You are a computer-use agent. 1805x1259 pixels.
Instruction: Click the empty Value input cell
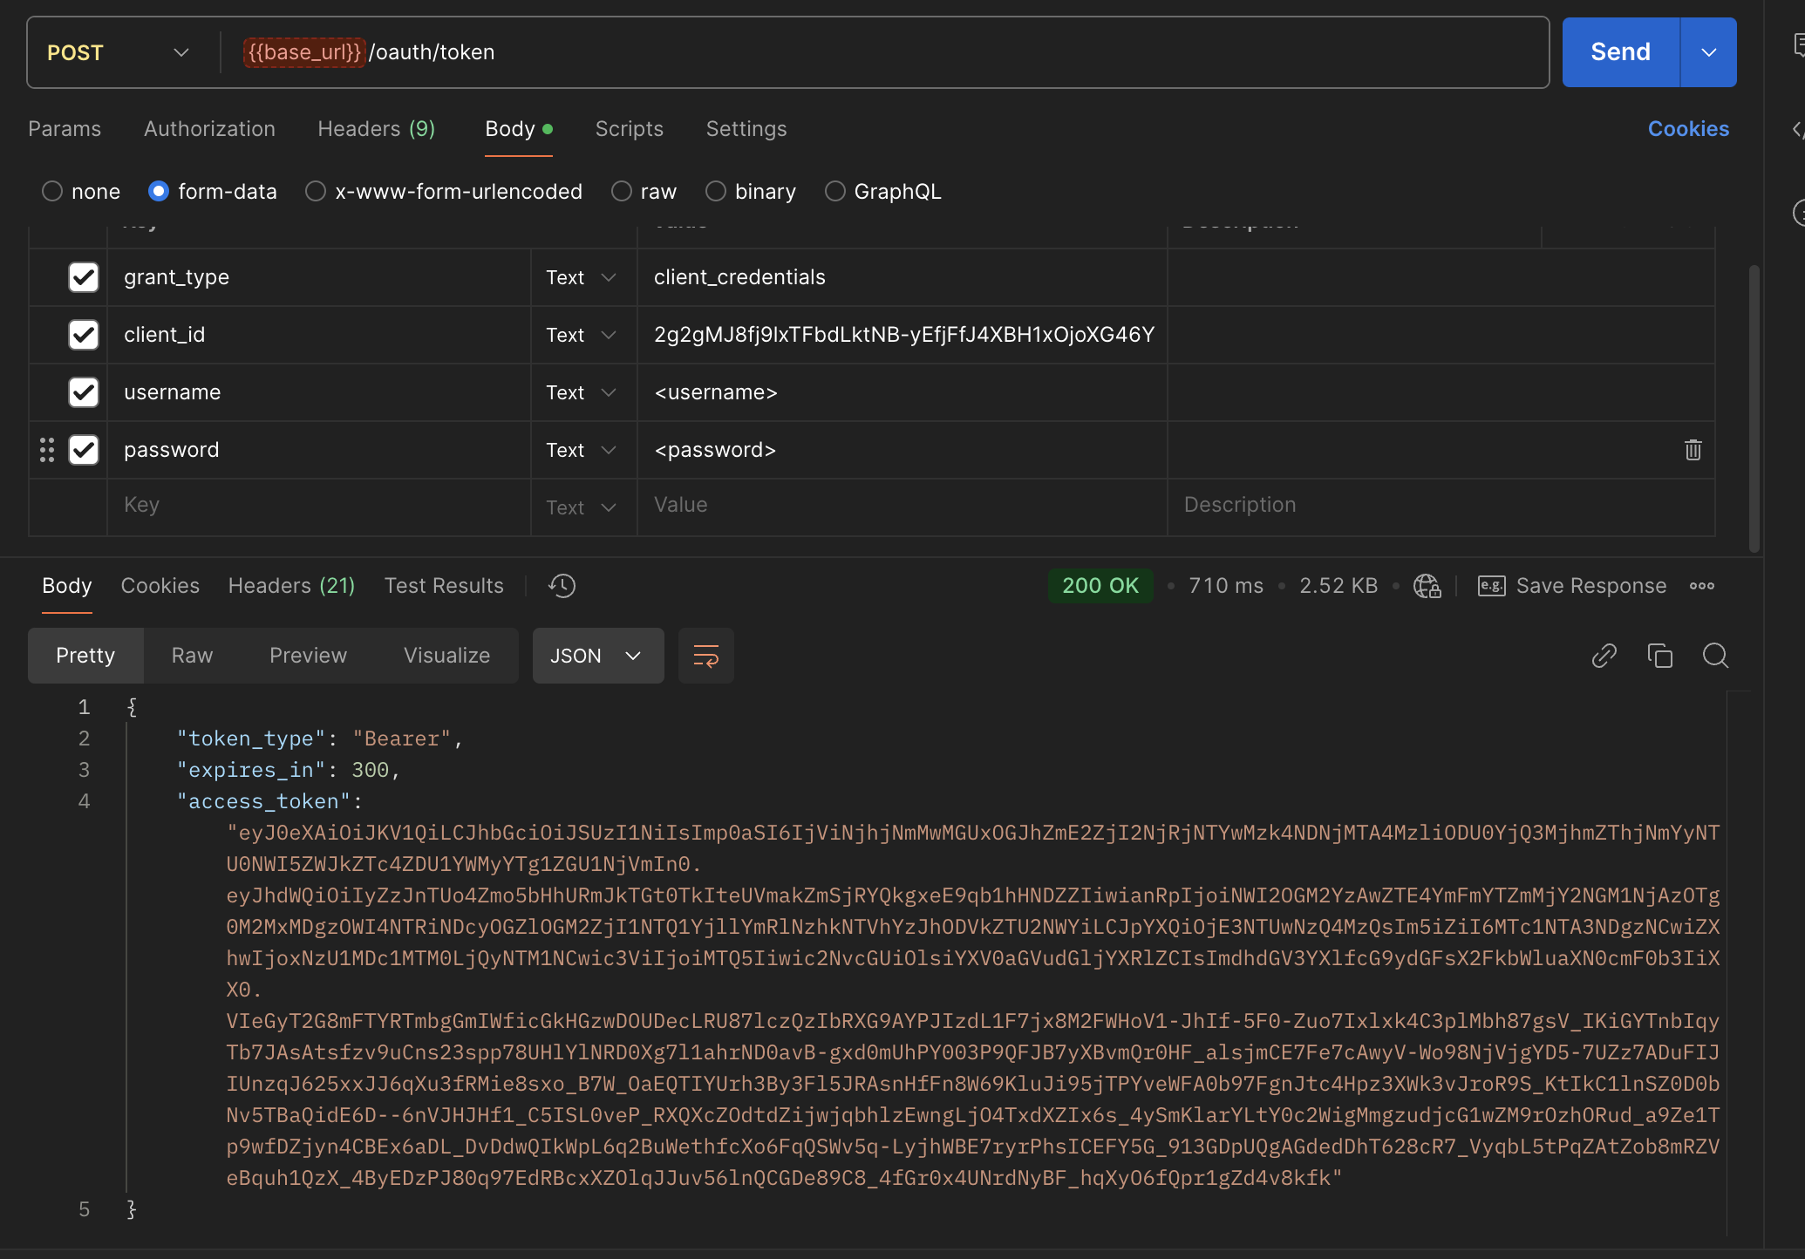pyautogui.click(x=902, y=506)
